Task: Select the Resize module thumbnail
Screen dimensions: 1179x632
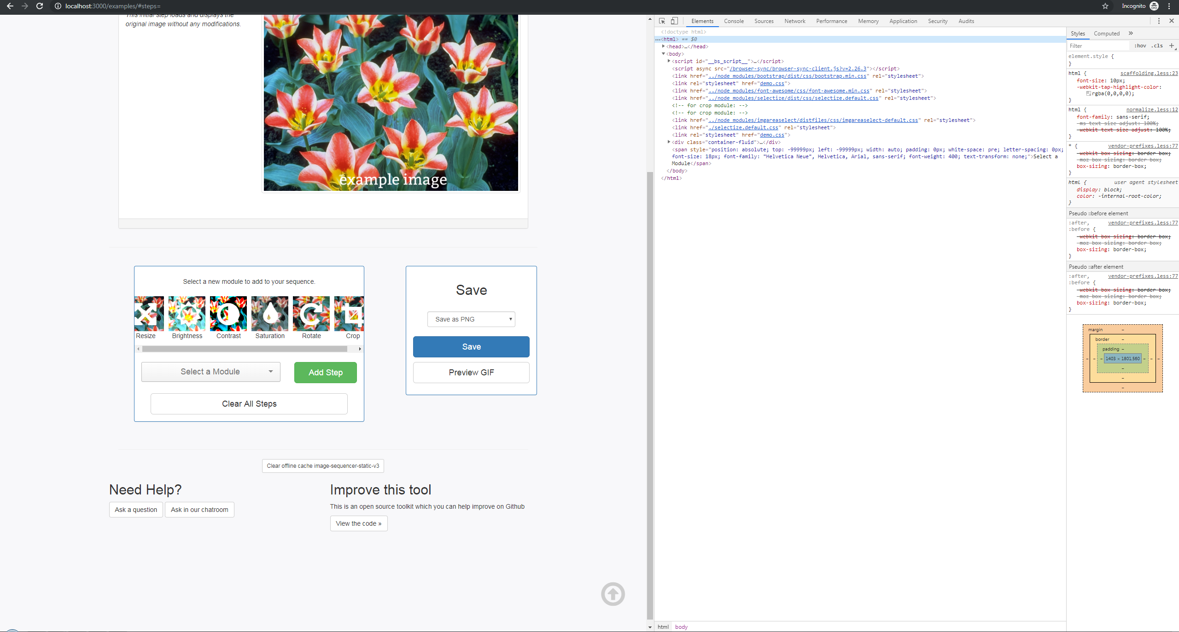Action: [149, 314]
